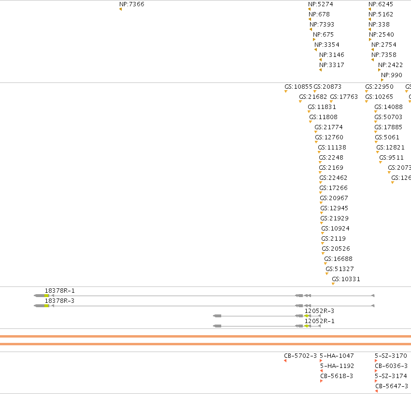This screenshot has height=394, width=411.
Task: Click the NP:7366 feature label
Action: [x=131, y=4]
